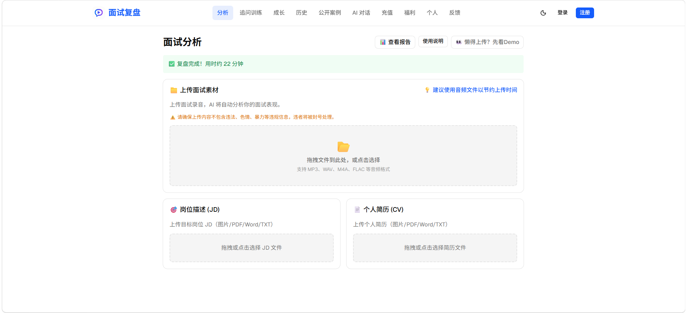Toggle dark mode moon icon
The image size is (686, 313).
(x=543, y=13)
